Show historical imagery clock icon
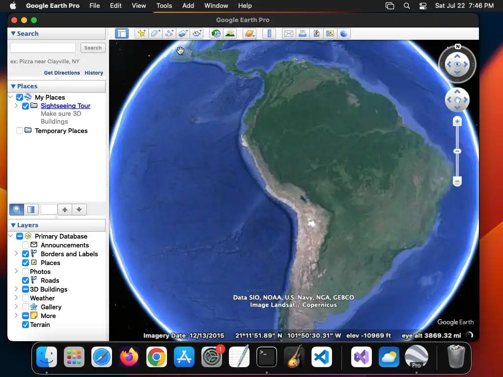 (x=216, y=33)
